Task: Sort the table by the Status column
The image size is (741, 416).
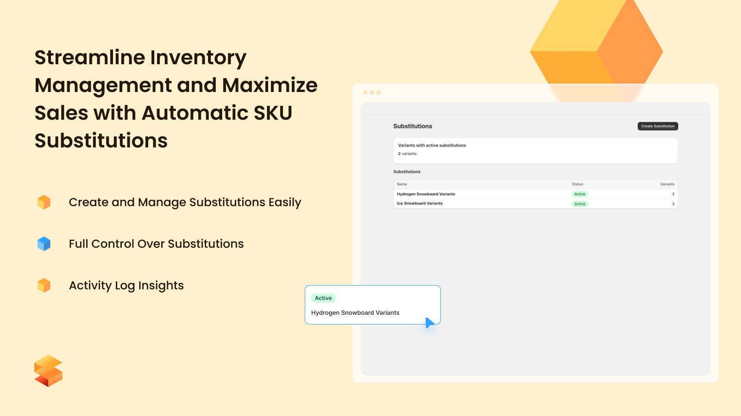Action: tap(577, 184)
